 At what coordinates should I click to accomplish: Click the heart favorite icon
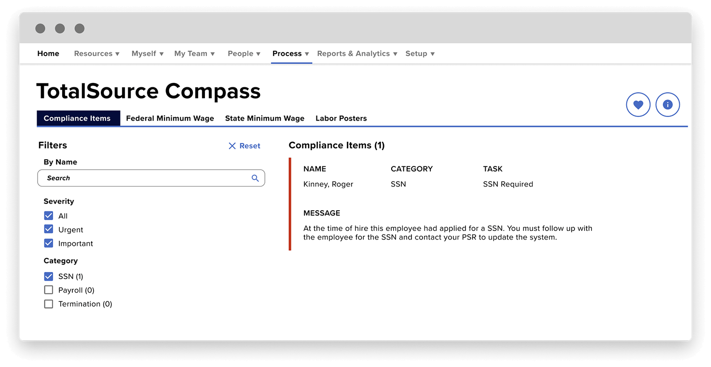point(638,105)
